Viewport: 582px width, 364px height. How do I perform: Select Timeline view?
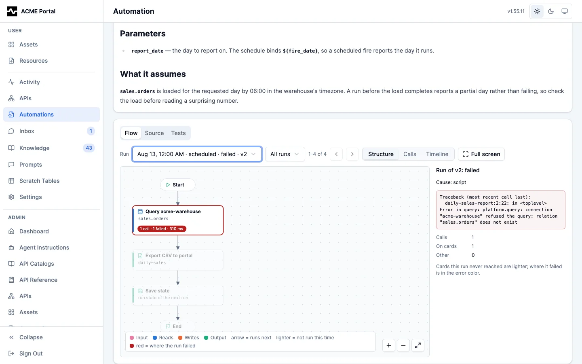(x=437, y=154)
